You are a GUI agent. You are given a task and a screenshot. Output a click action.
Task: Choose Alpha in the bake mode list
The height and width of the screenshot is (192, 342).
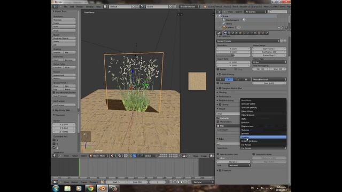(263, 119)
